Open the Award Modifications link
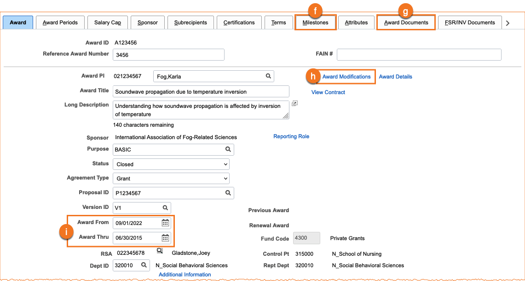 coord(346,77)
